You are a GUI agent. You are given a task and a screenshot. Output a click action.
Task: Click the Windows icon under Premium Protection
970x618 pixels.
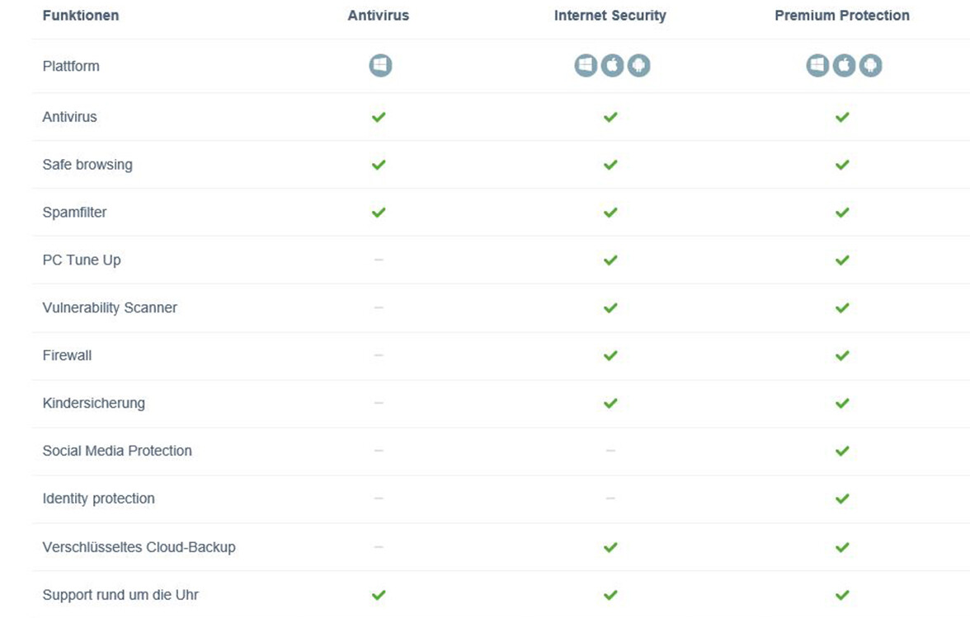click(x=817, y=66)
